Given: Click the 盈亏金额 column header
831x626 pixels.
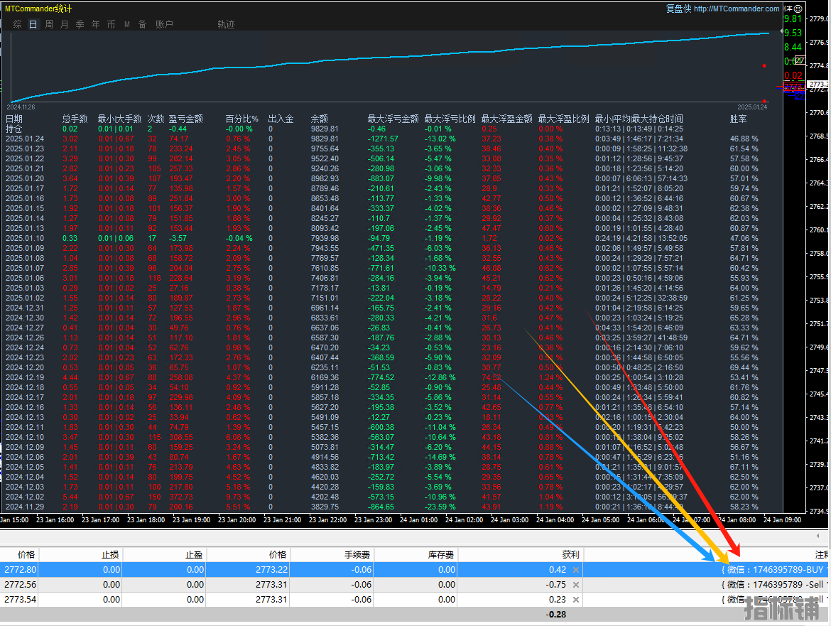Looking at the screenshot, I should tap(186, 119).
